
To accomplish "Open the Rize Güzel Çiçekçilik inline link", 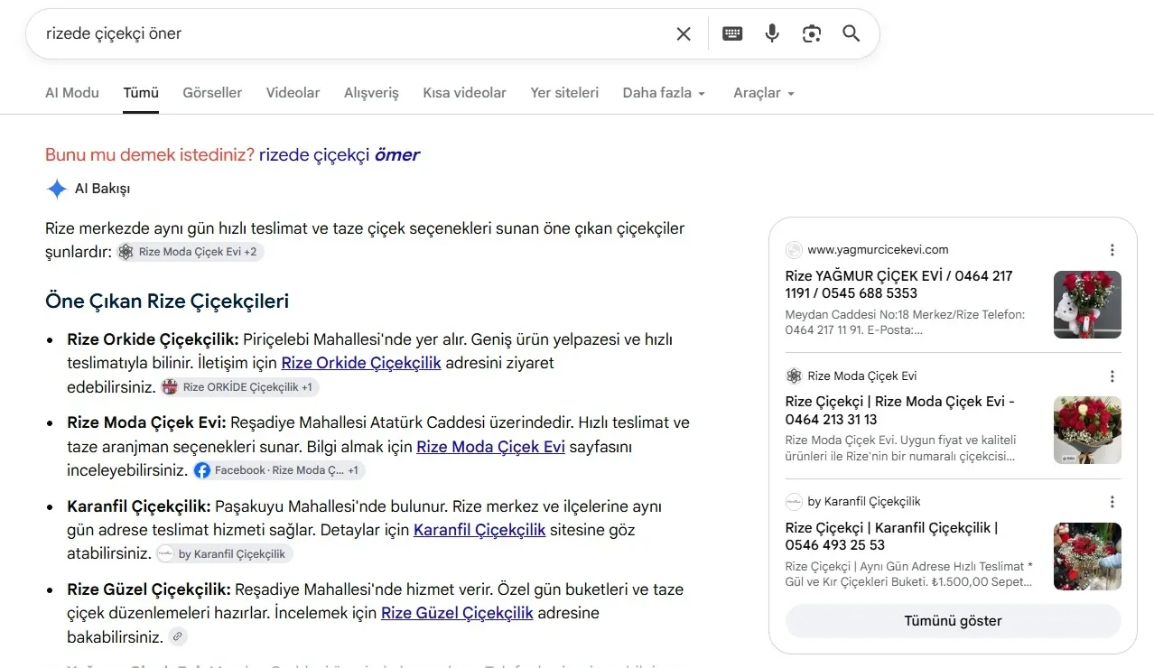I will click(457, 612).
